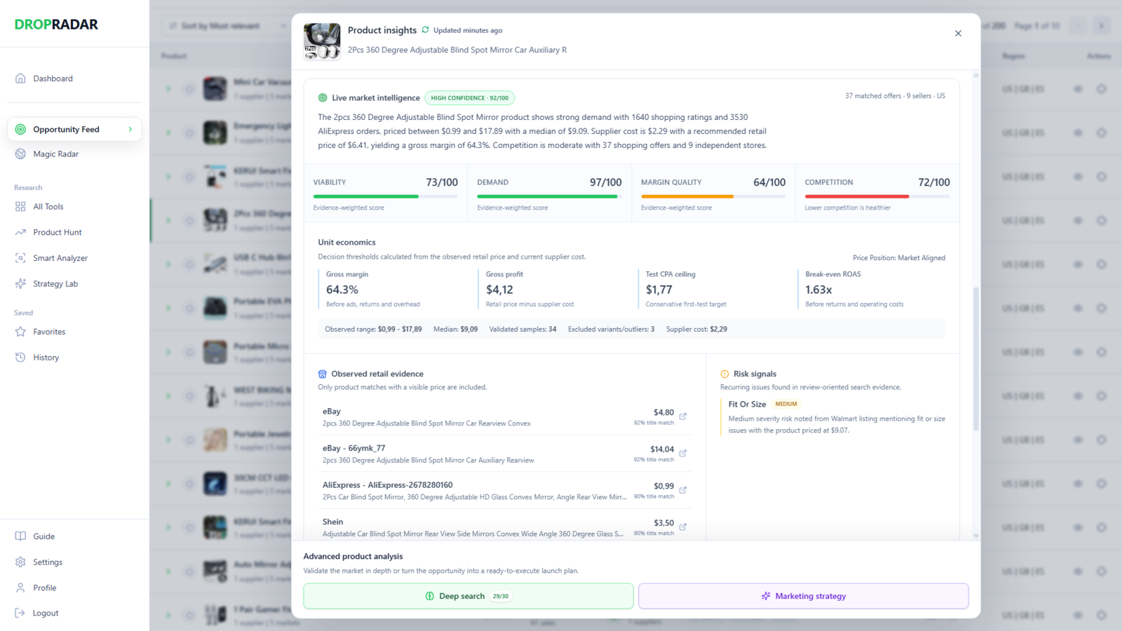Expand the 30CM CCT LED row with its green arrow

[x=168, y=484]
